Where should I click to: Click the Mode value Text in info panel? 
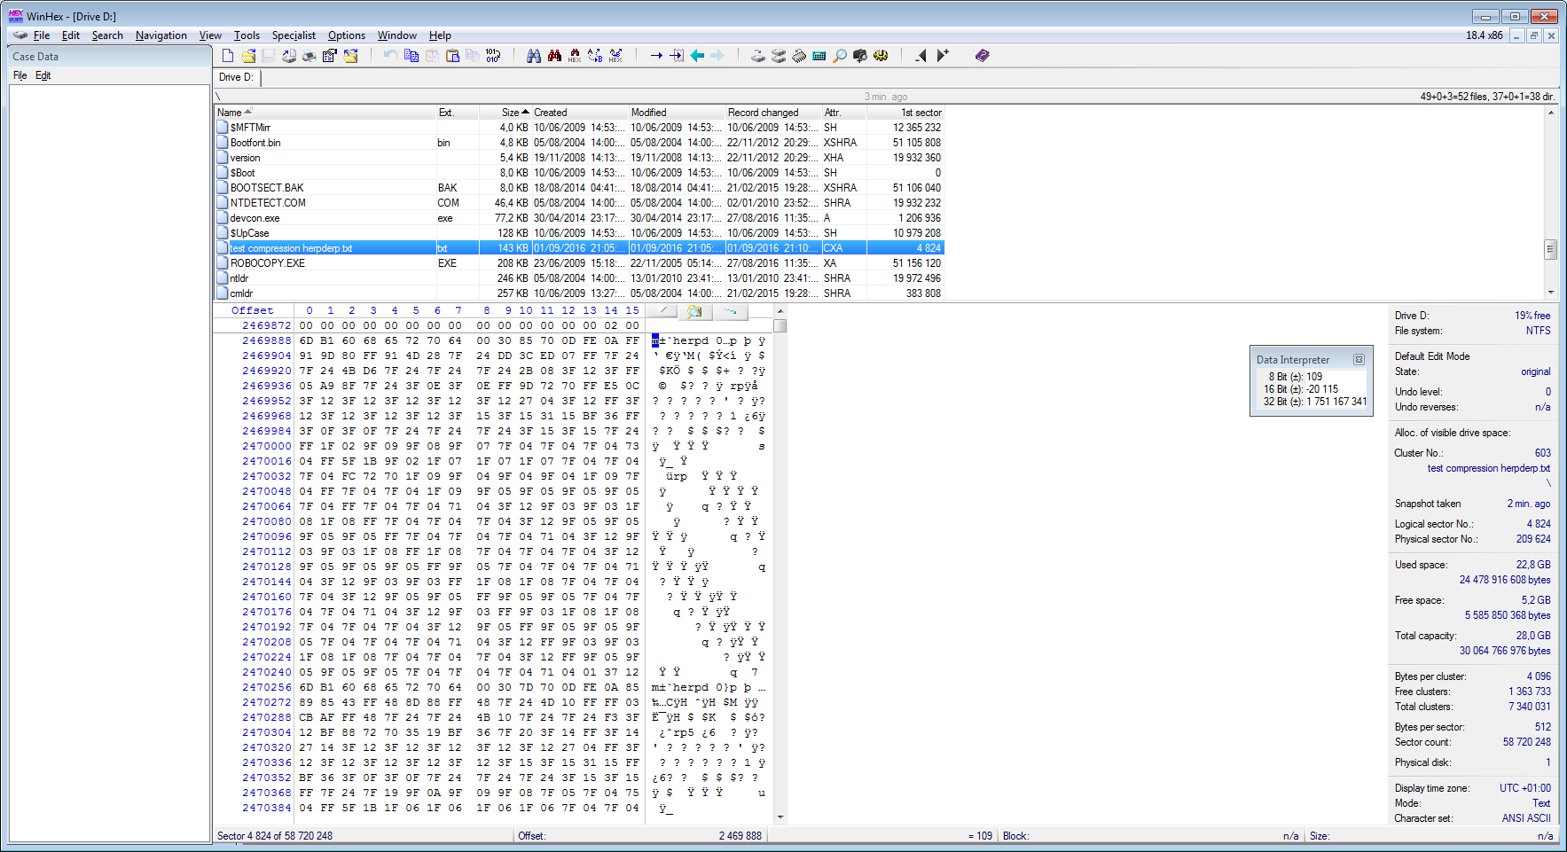1541,803
